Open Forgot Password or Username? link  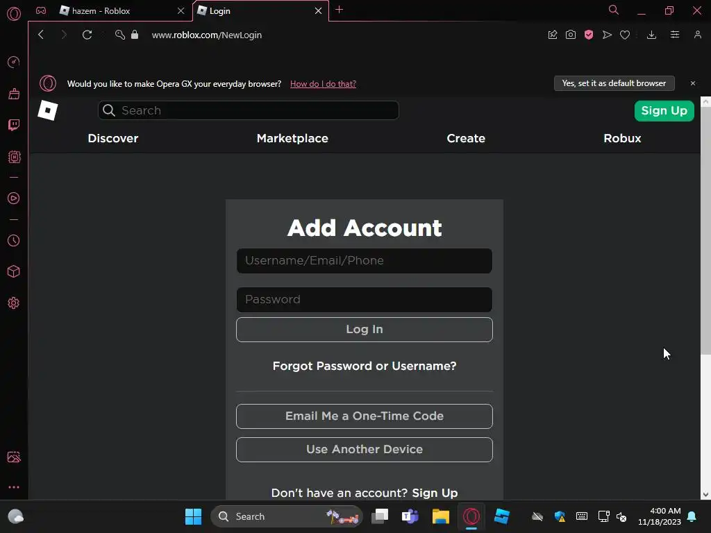point(364,366)
